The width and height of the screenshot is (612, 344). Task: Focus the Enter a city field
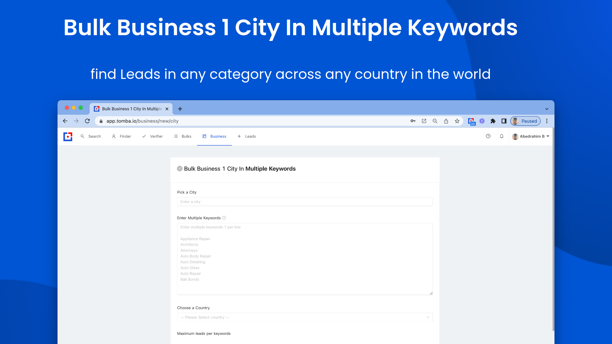point(305,202)
